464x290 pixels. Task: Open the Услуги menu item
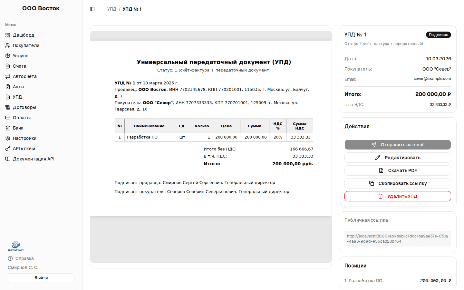41,56
